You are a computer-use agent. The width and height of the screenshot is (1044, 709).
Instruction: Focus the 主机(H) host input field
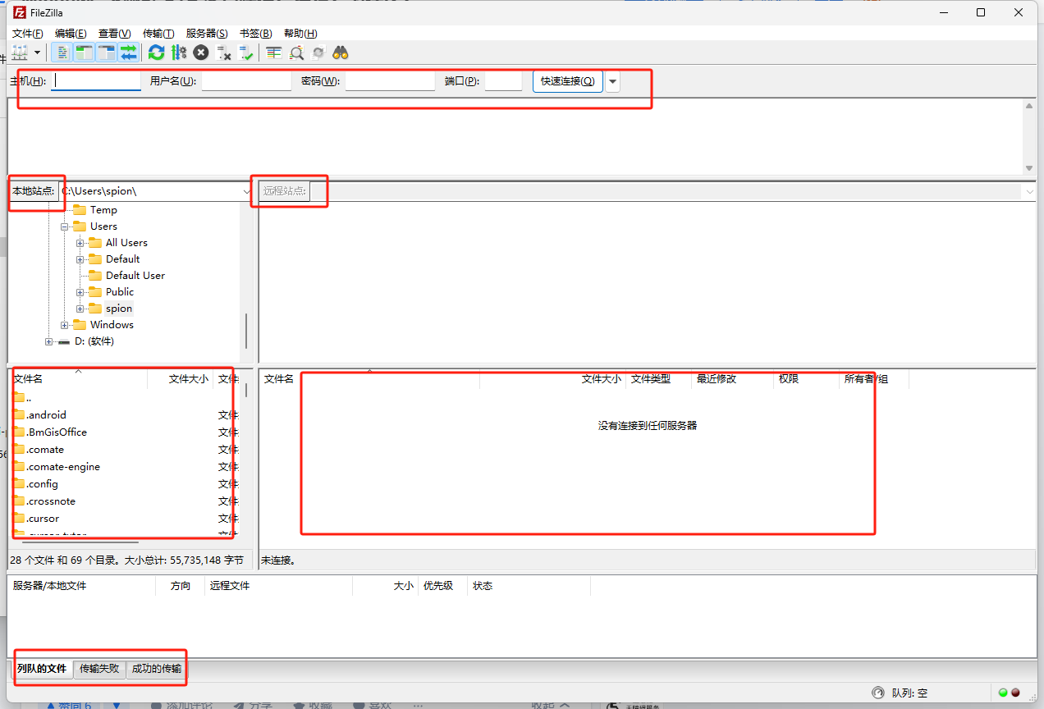tap(97, 81)
